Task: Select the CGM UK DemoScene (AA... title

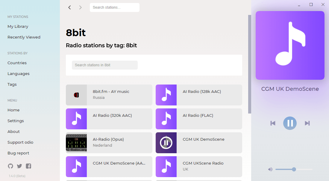Action: (119, 163)
